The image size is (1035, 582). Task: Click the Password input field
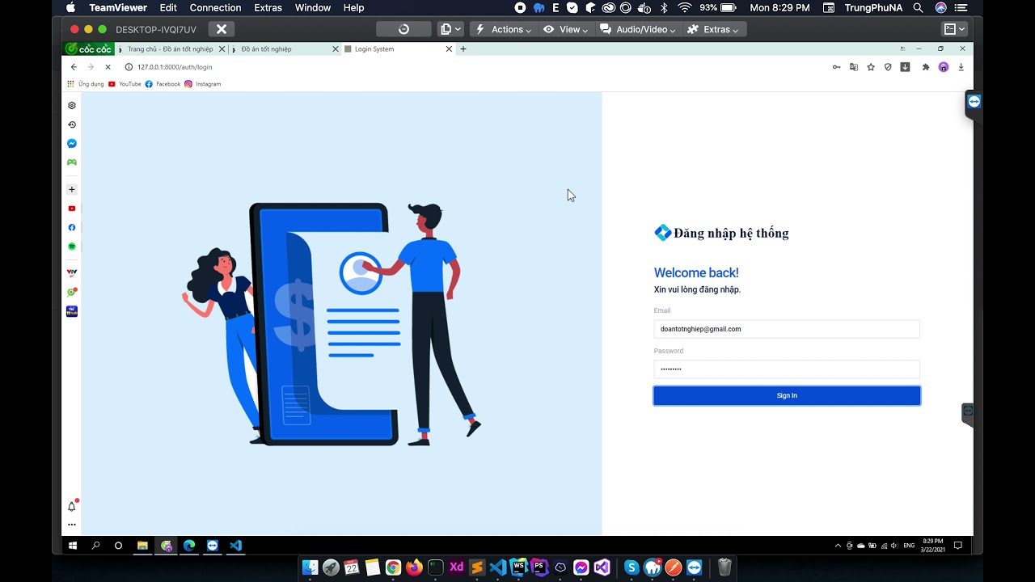click(787, 369)
